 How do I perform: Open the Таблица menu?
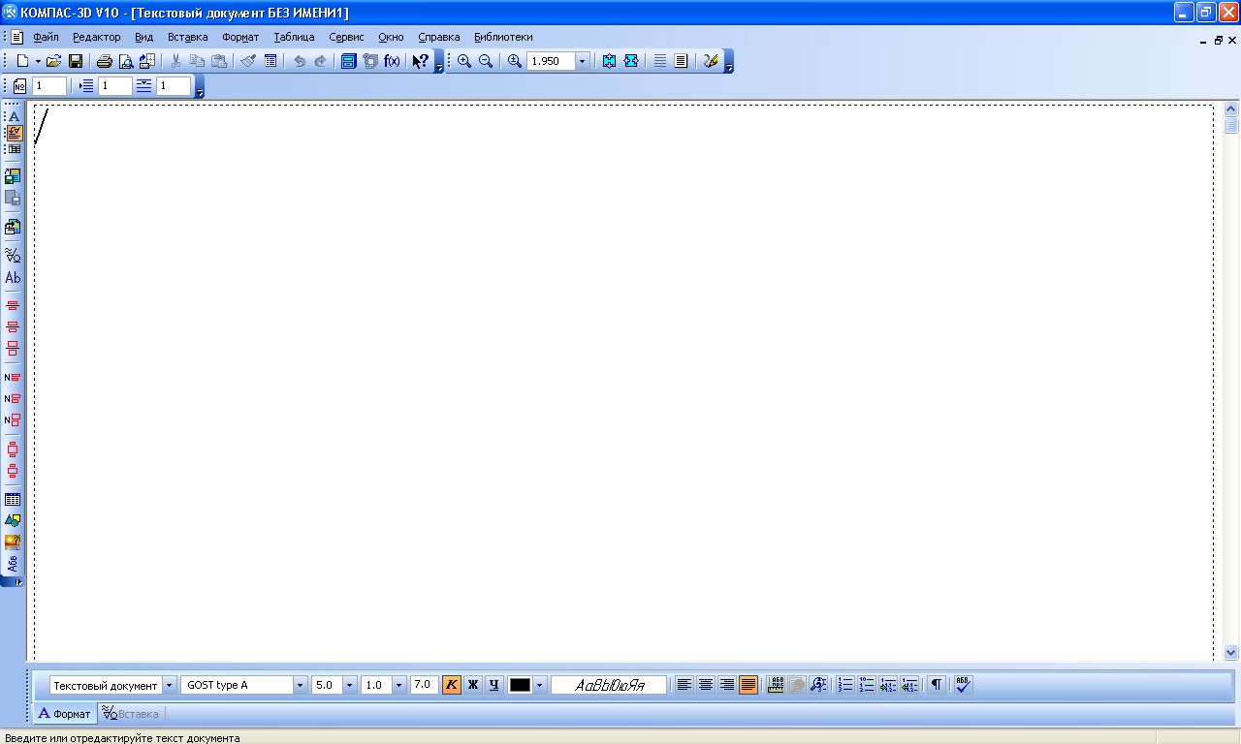click(x=295, y=37)
